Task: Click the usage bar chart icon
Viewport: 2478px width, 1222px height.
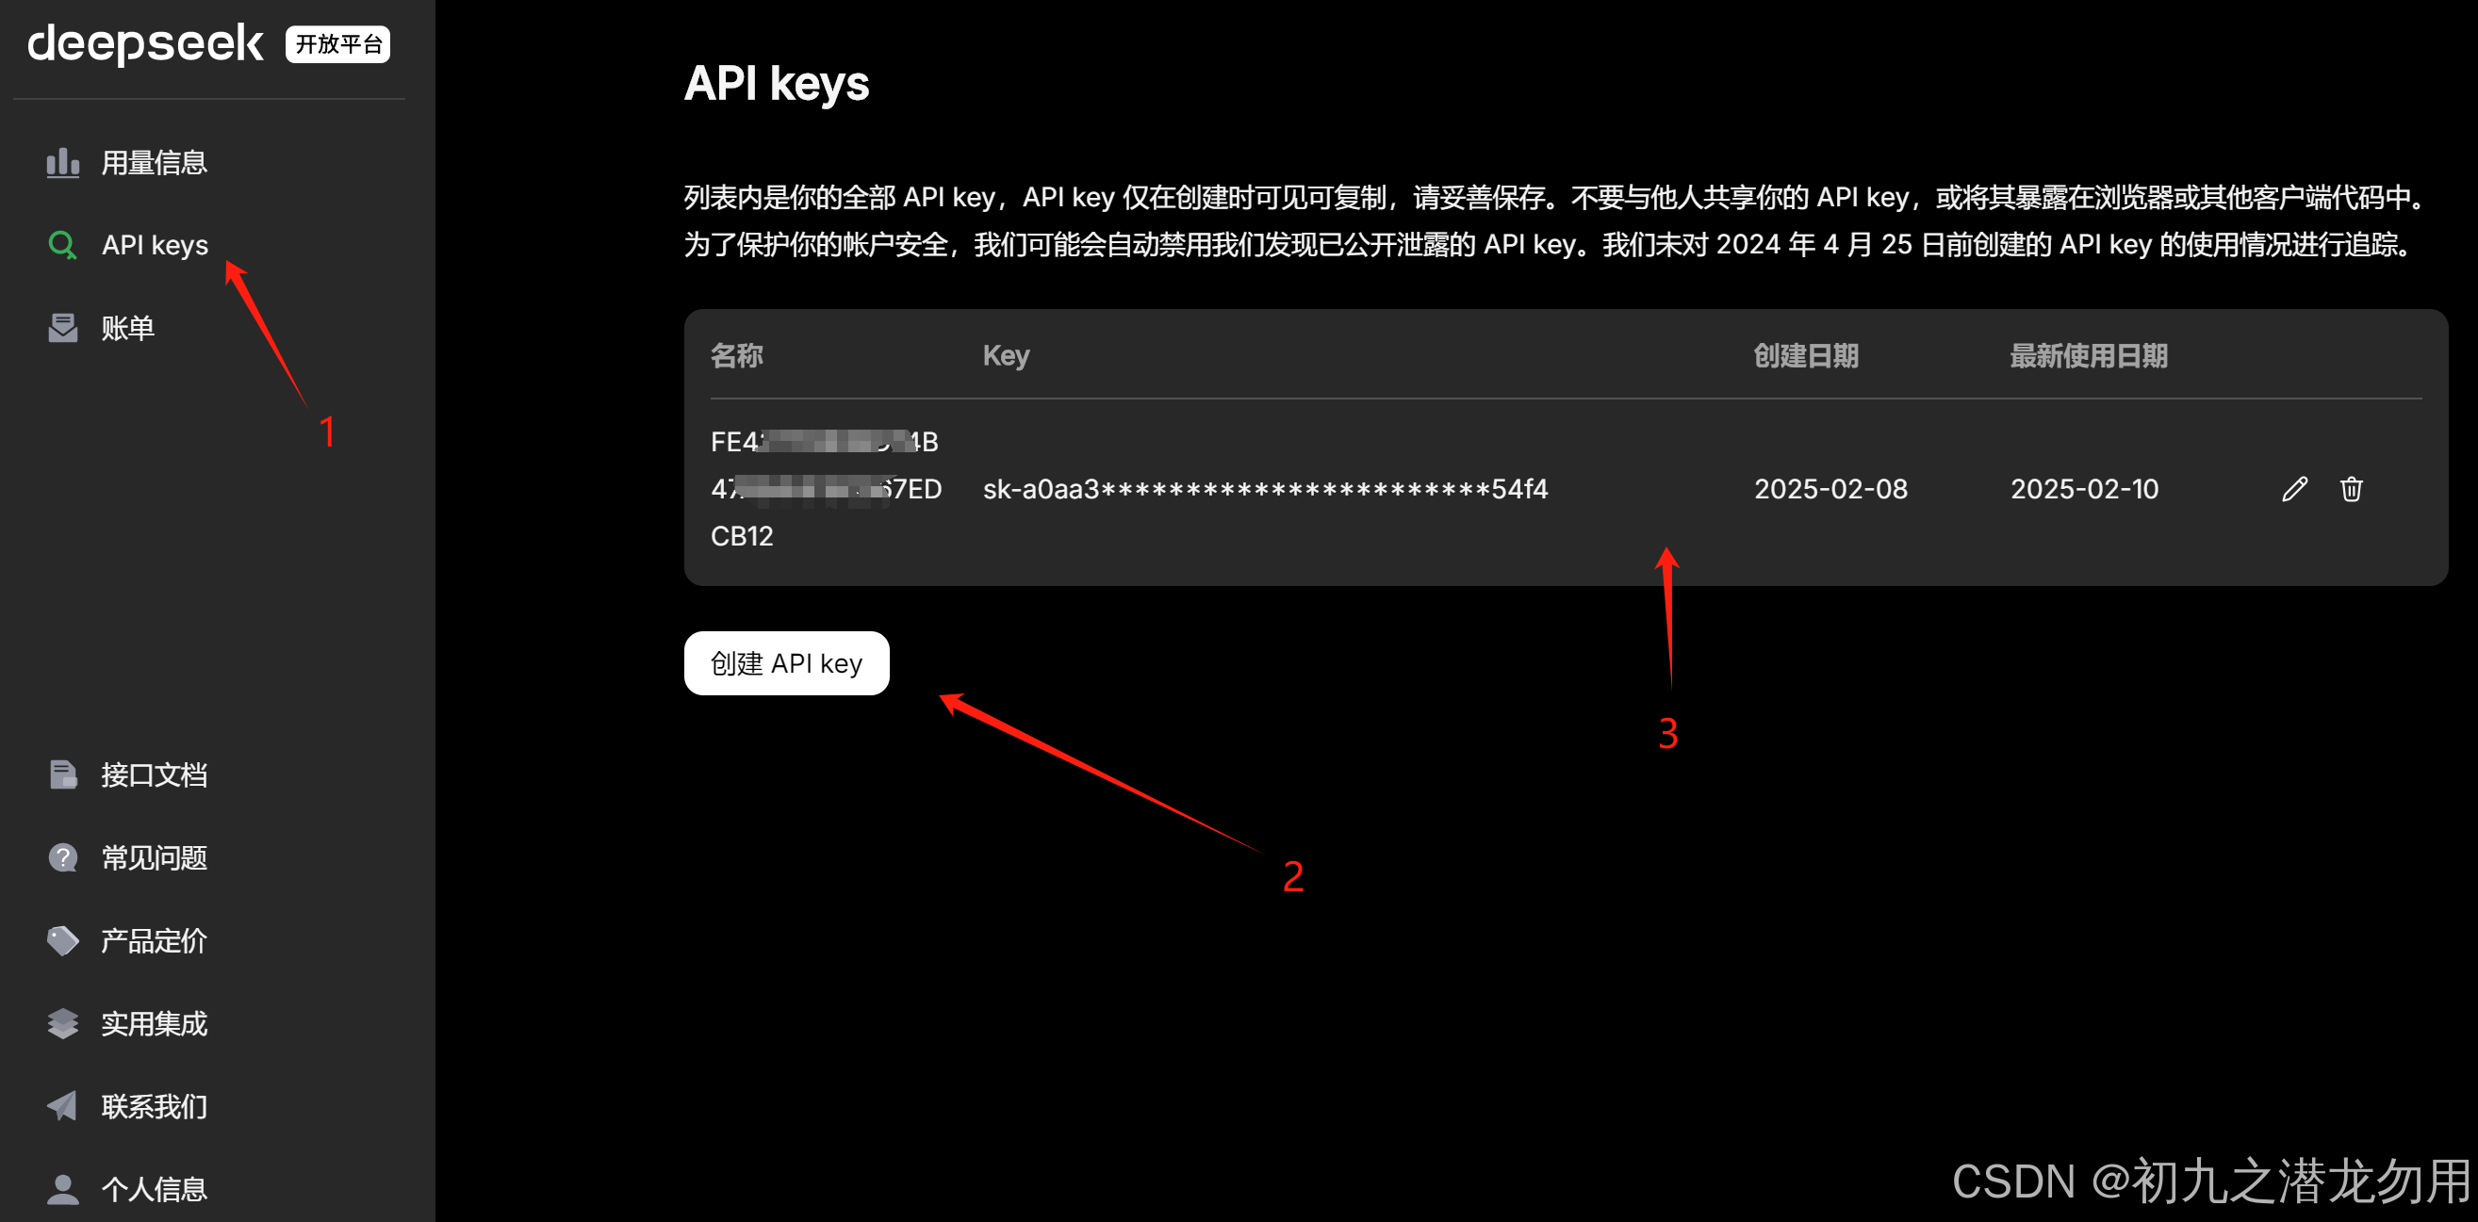Action: tap(62, 162)
